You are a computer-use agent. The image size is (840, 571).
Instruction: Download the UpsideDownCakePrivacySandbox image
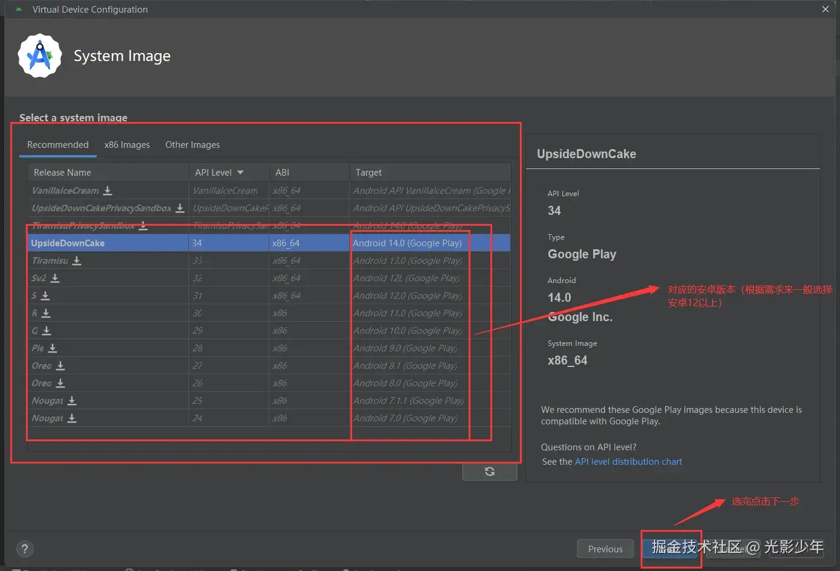point(180,208)
